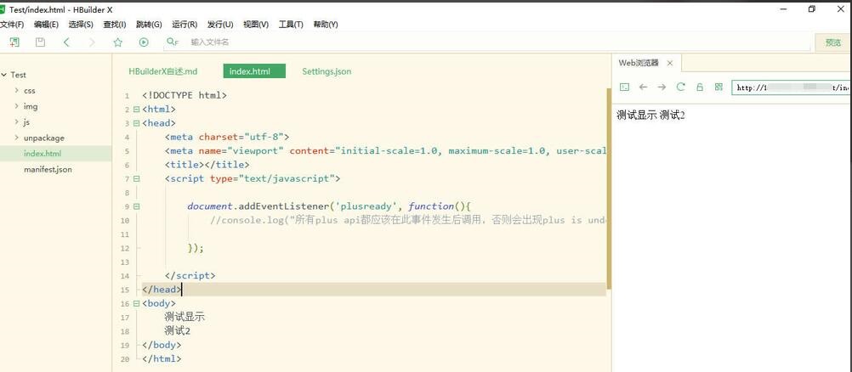Screen dimensions: 852x372
Task: Expand the js folder
Action: pos(17,122)
